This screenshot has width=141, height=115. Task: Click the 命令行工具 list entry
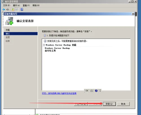(50, 51)
